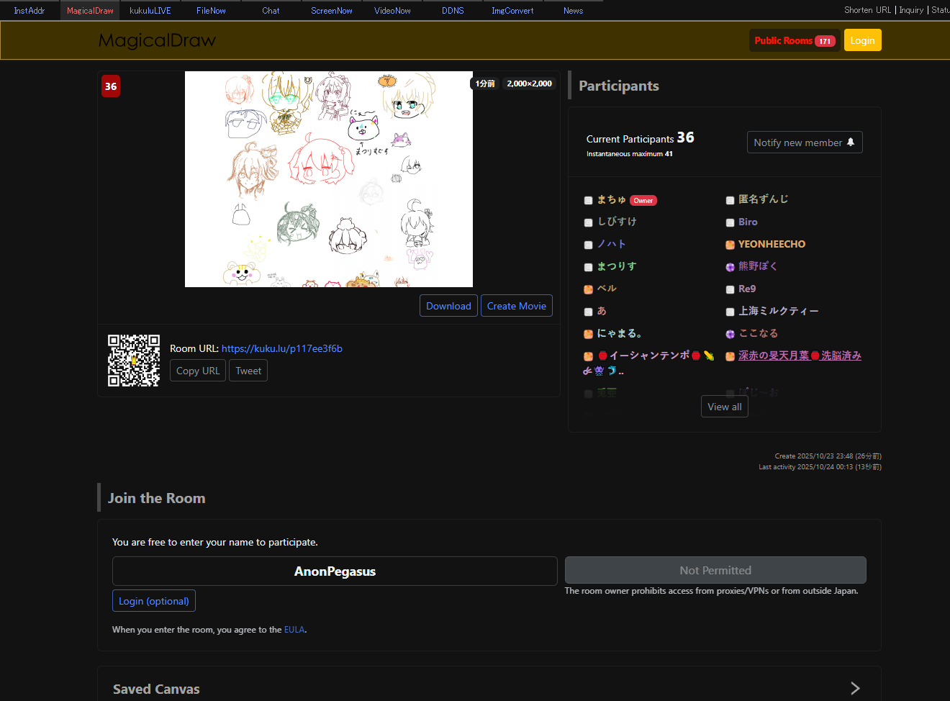
Task: Click the orange icon beside イーシャンテンポ
Action: click(589, 357)
